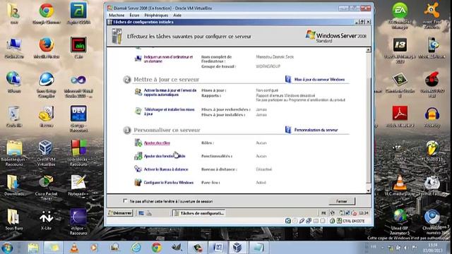Click the Configurer le Pare-feu Windows icon

138,182
